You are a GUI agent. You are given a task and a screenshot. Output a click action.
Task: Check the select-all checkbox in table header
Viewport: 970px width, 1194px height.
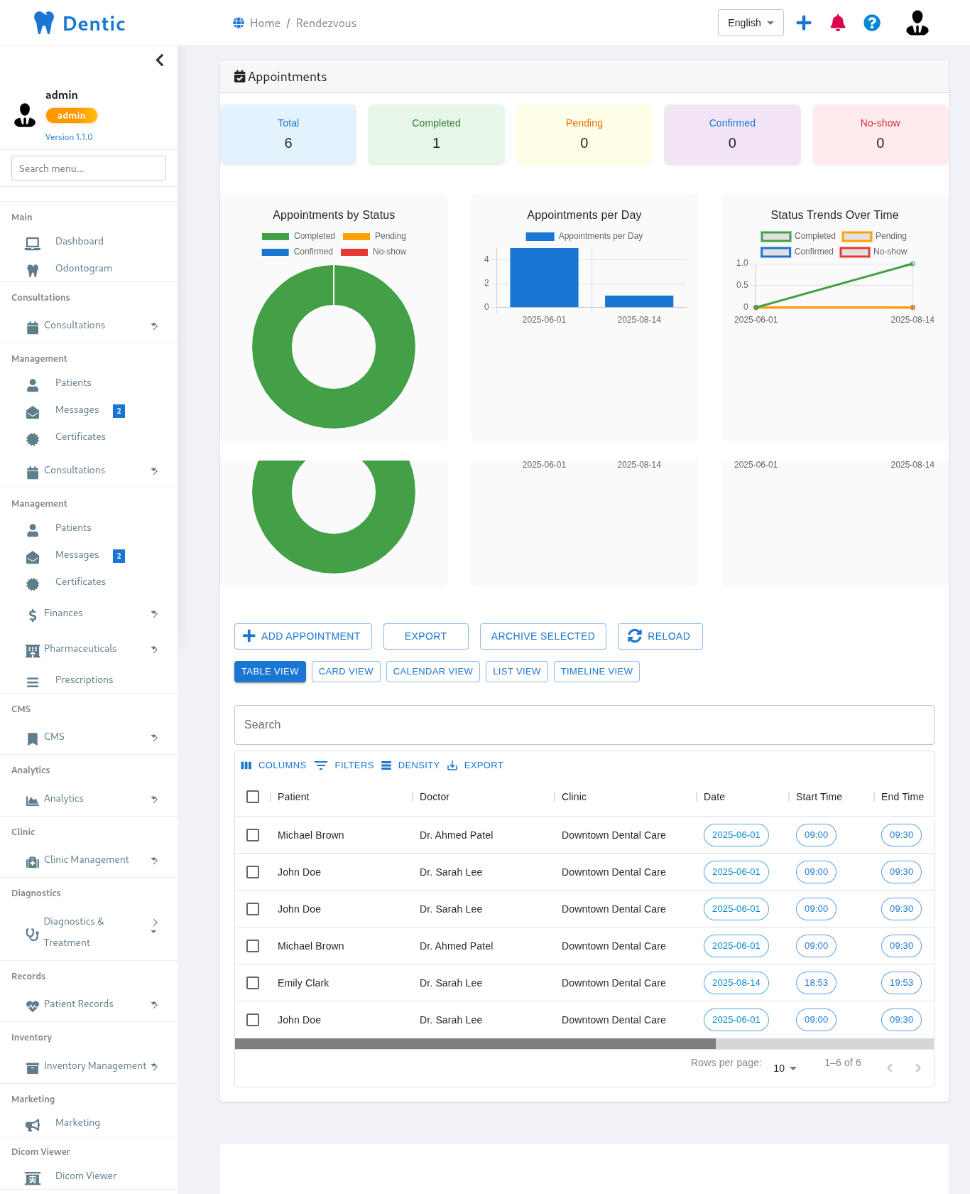pos(253,797)
